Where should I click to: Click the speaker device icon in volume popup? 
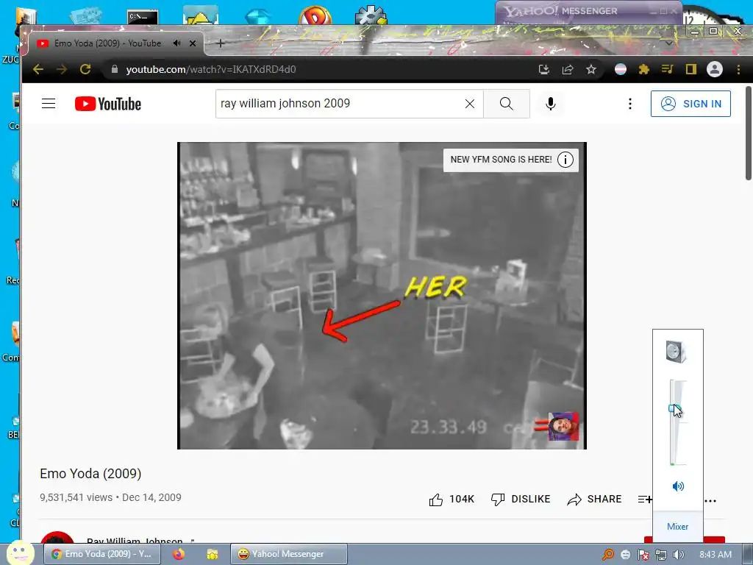pos(677,351)
